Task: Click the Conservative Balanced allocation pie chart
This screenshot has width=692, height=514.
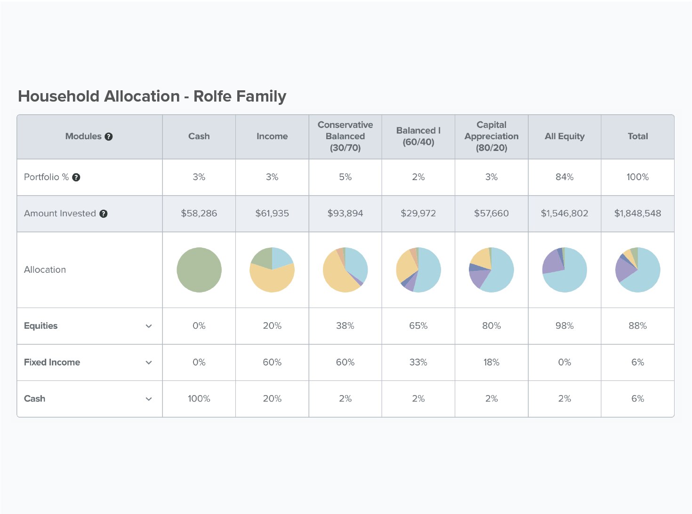Action: click(x=345, y=270)
